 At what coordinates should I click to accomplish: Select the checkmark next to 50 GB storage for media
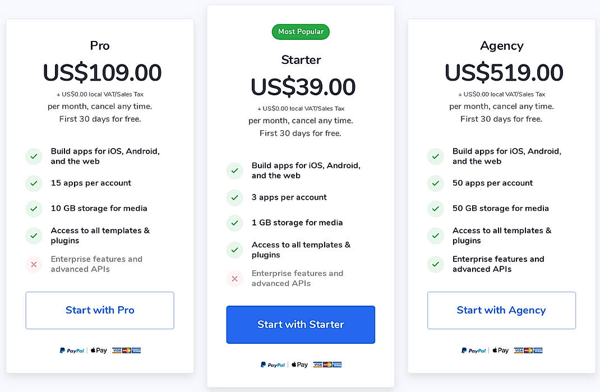[x=436, y=208]
